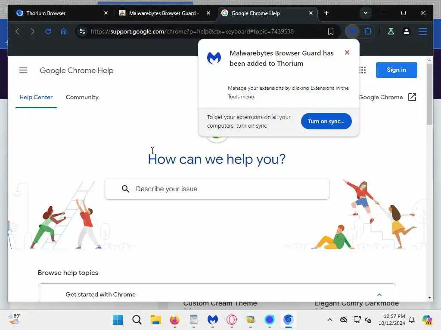Go forward using the browser forward arrow
The height and width of the screenshot is (330, 441).
click(x=33, y=31)
